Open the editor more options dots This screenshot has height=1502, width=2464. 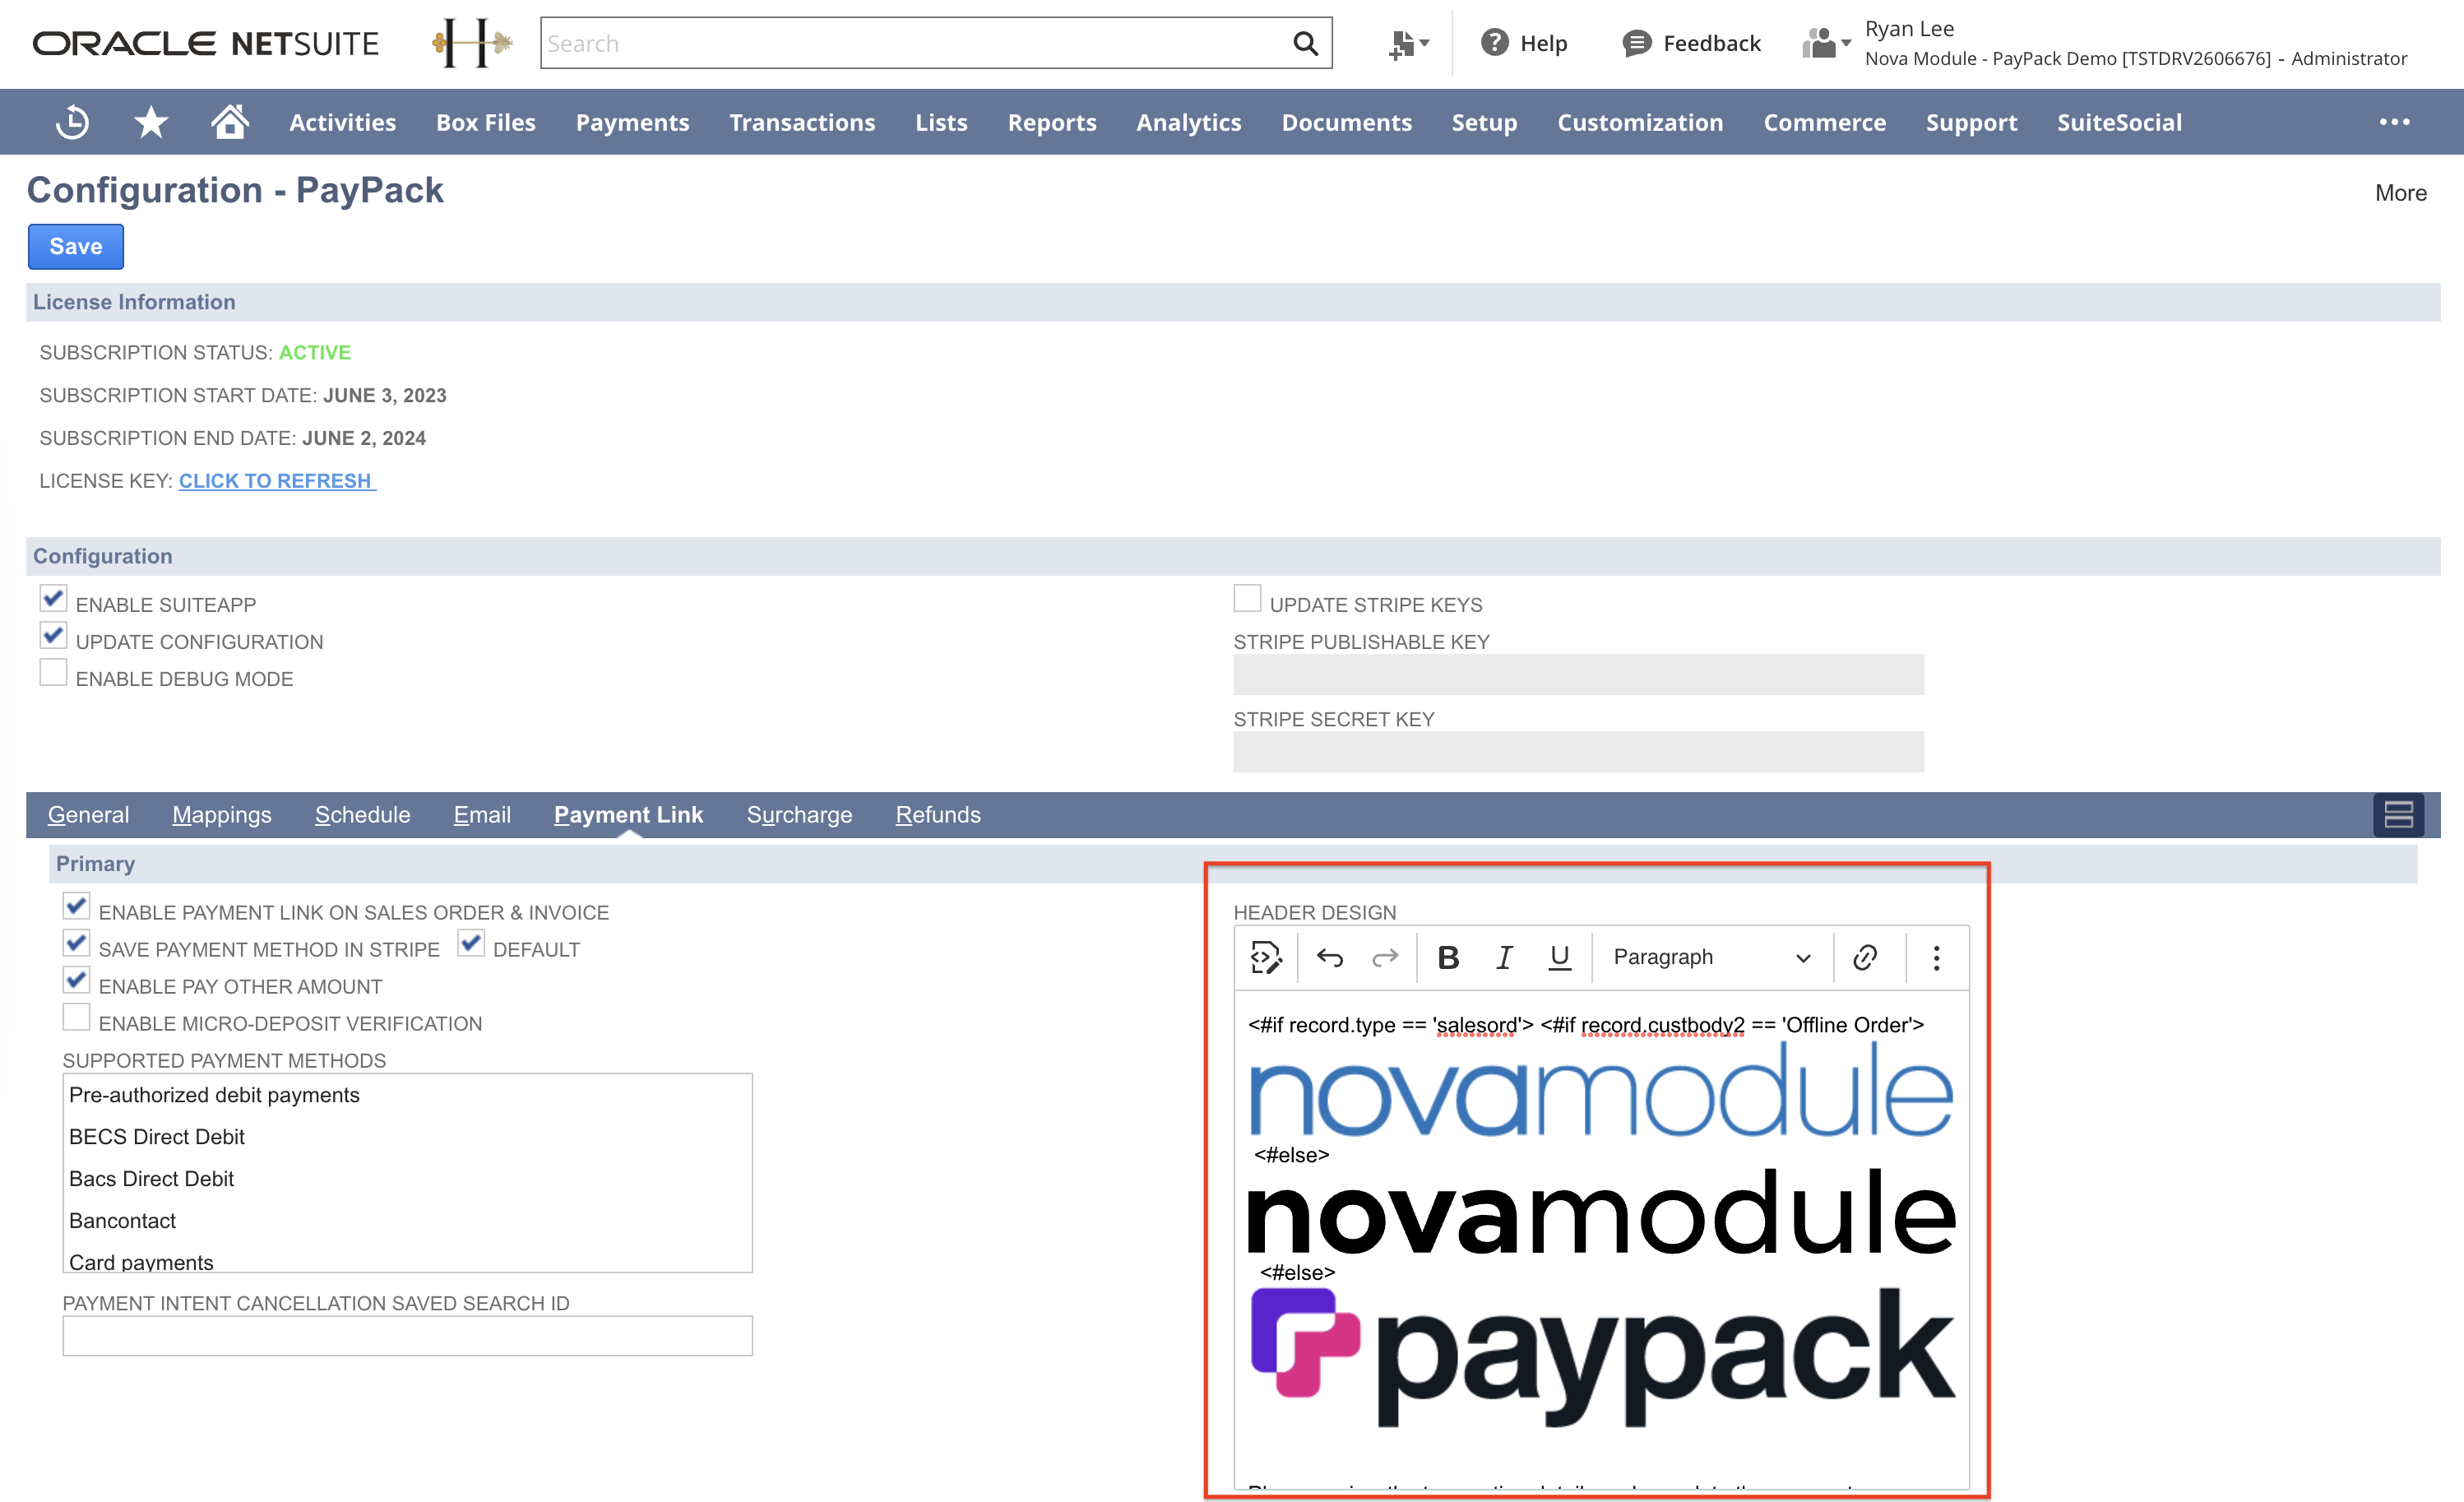pyautogui.click(x=1936, y=957)
